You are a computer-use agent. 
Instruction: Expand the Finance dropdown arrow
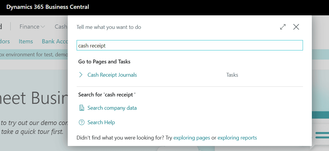point(43,27)
